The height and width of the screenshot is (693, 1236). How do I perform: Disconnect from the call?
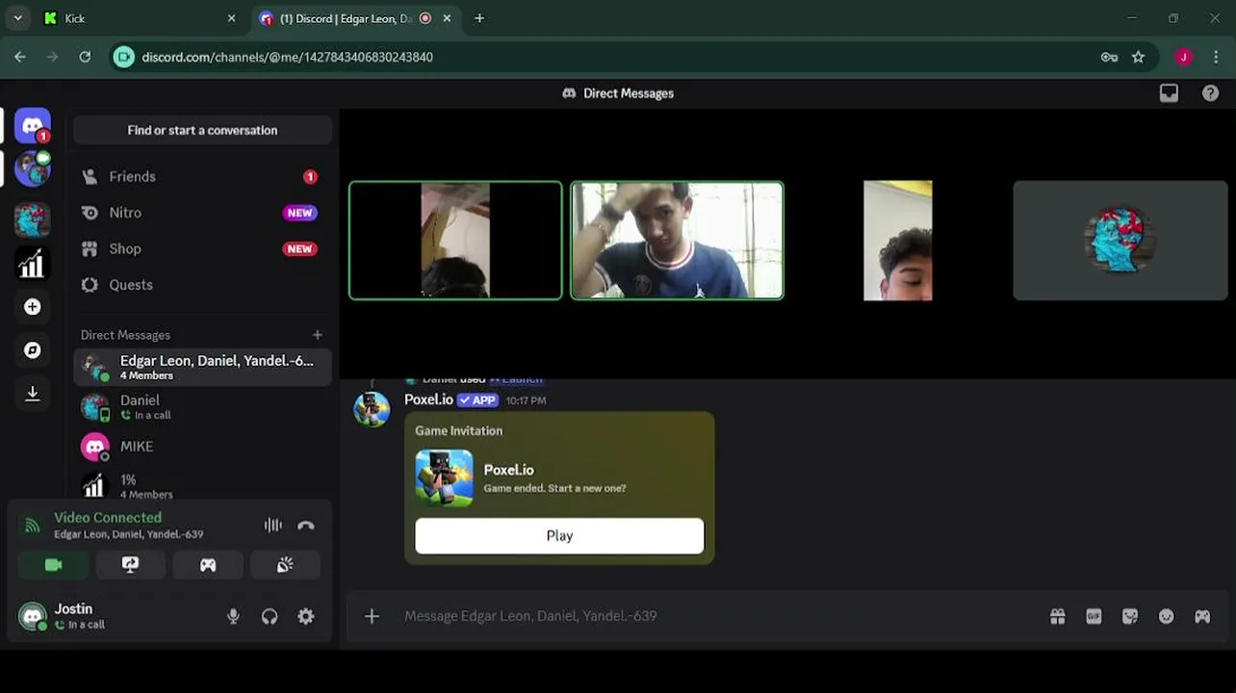306,526
